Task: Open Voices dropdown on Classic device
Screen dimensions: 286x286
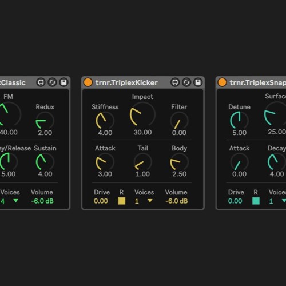Action: [10, 201]
